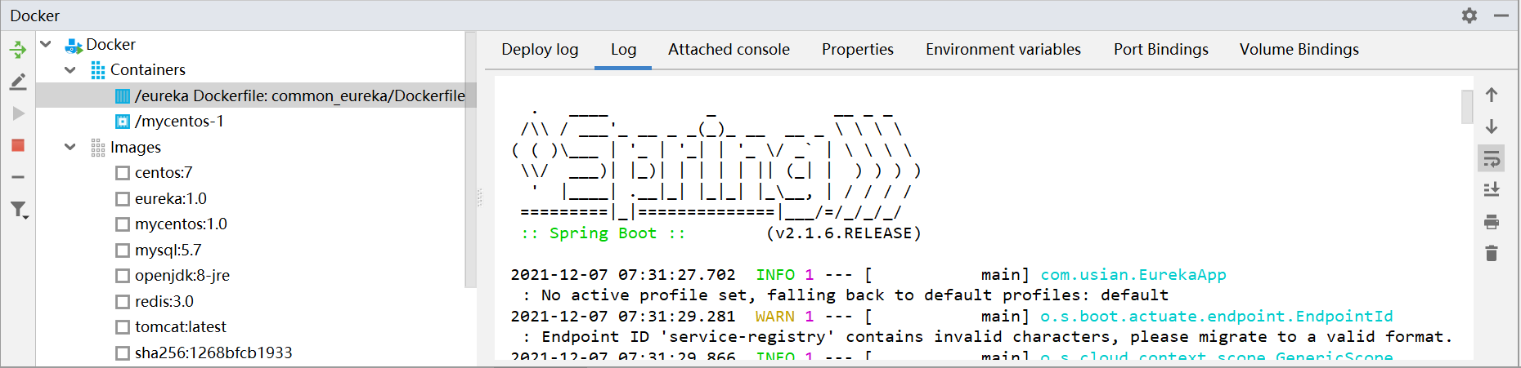Collapse the Images tree node
This screenshot has height=368, width=1521.
coord(70,148)
